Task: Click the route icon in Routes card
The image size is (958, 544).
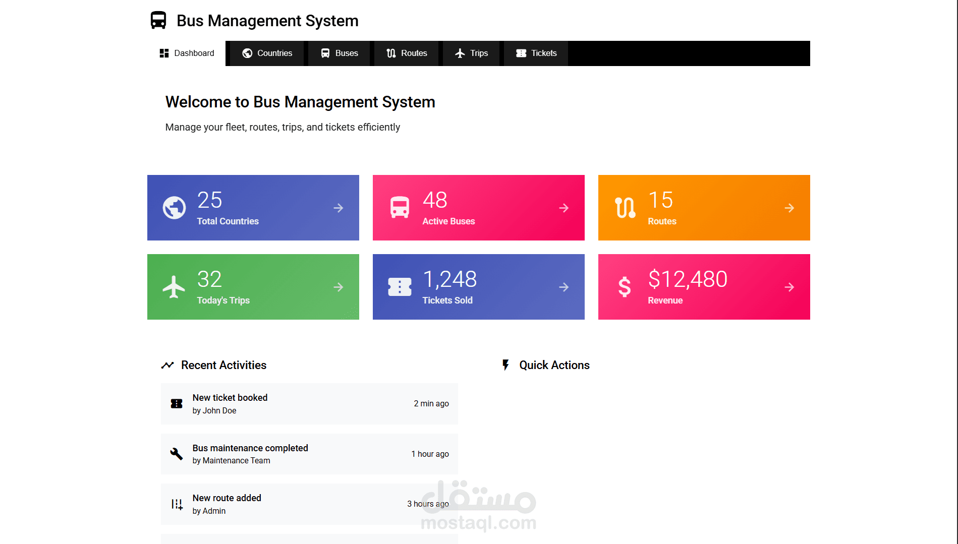Action: 625,207
